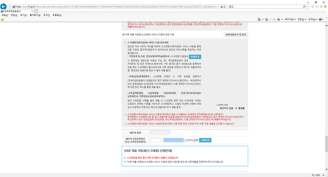The image size is (328, 177).
Task: Go back with the browser back arrow
Action: (3, 6)
